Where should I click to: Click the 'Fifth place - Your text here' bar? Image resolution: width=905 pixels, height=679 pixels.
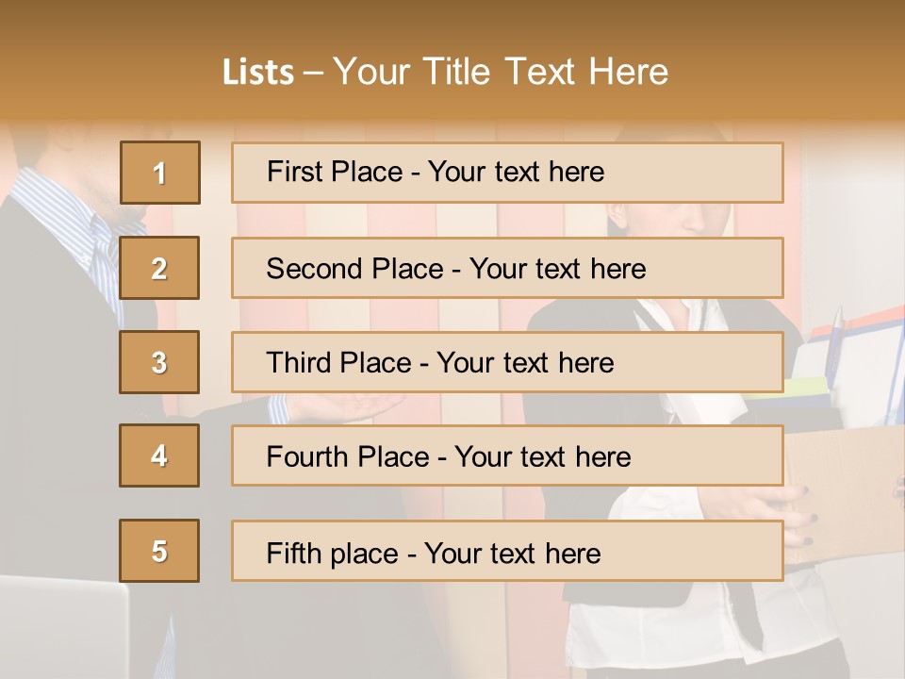point(507,551)
